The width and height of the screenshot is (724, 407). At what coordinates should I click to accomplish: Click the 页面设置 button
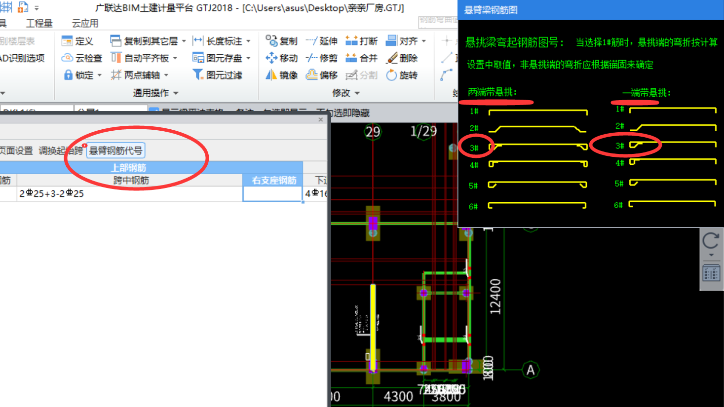(16, 150)
